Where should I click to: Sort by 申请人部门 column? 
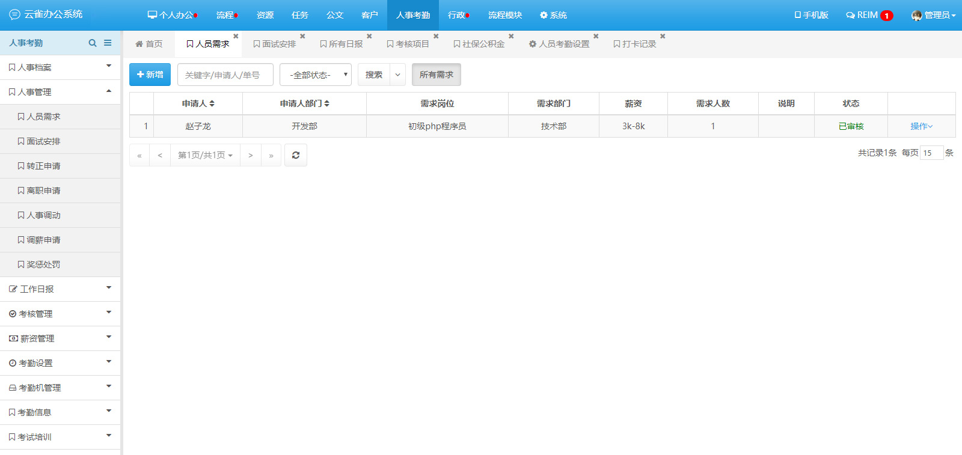pyautogui.click(x=305, y=103)
